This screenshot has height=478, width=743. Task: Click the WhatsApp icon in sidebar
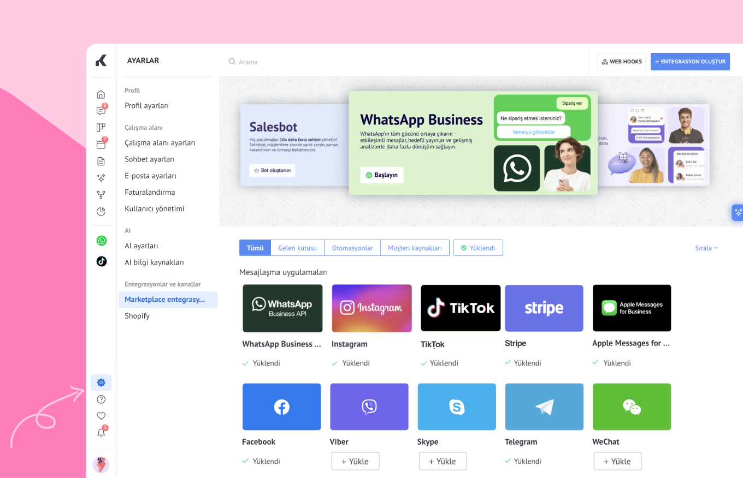(x=102, y=241)
